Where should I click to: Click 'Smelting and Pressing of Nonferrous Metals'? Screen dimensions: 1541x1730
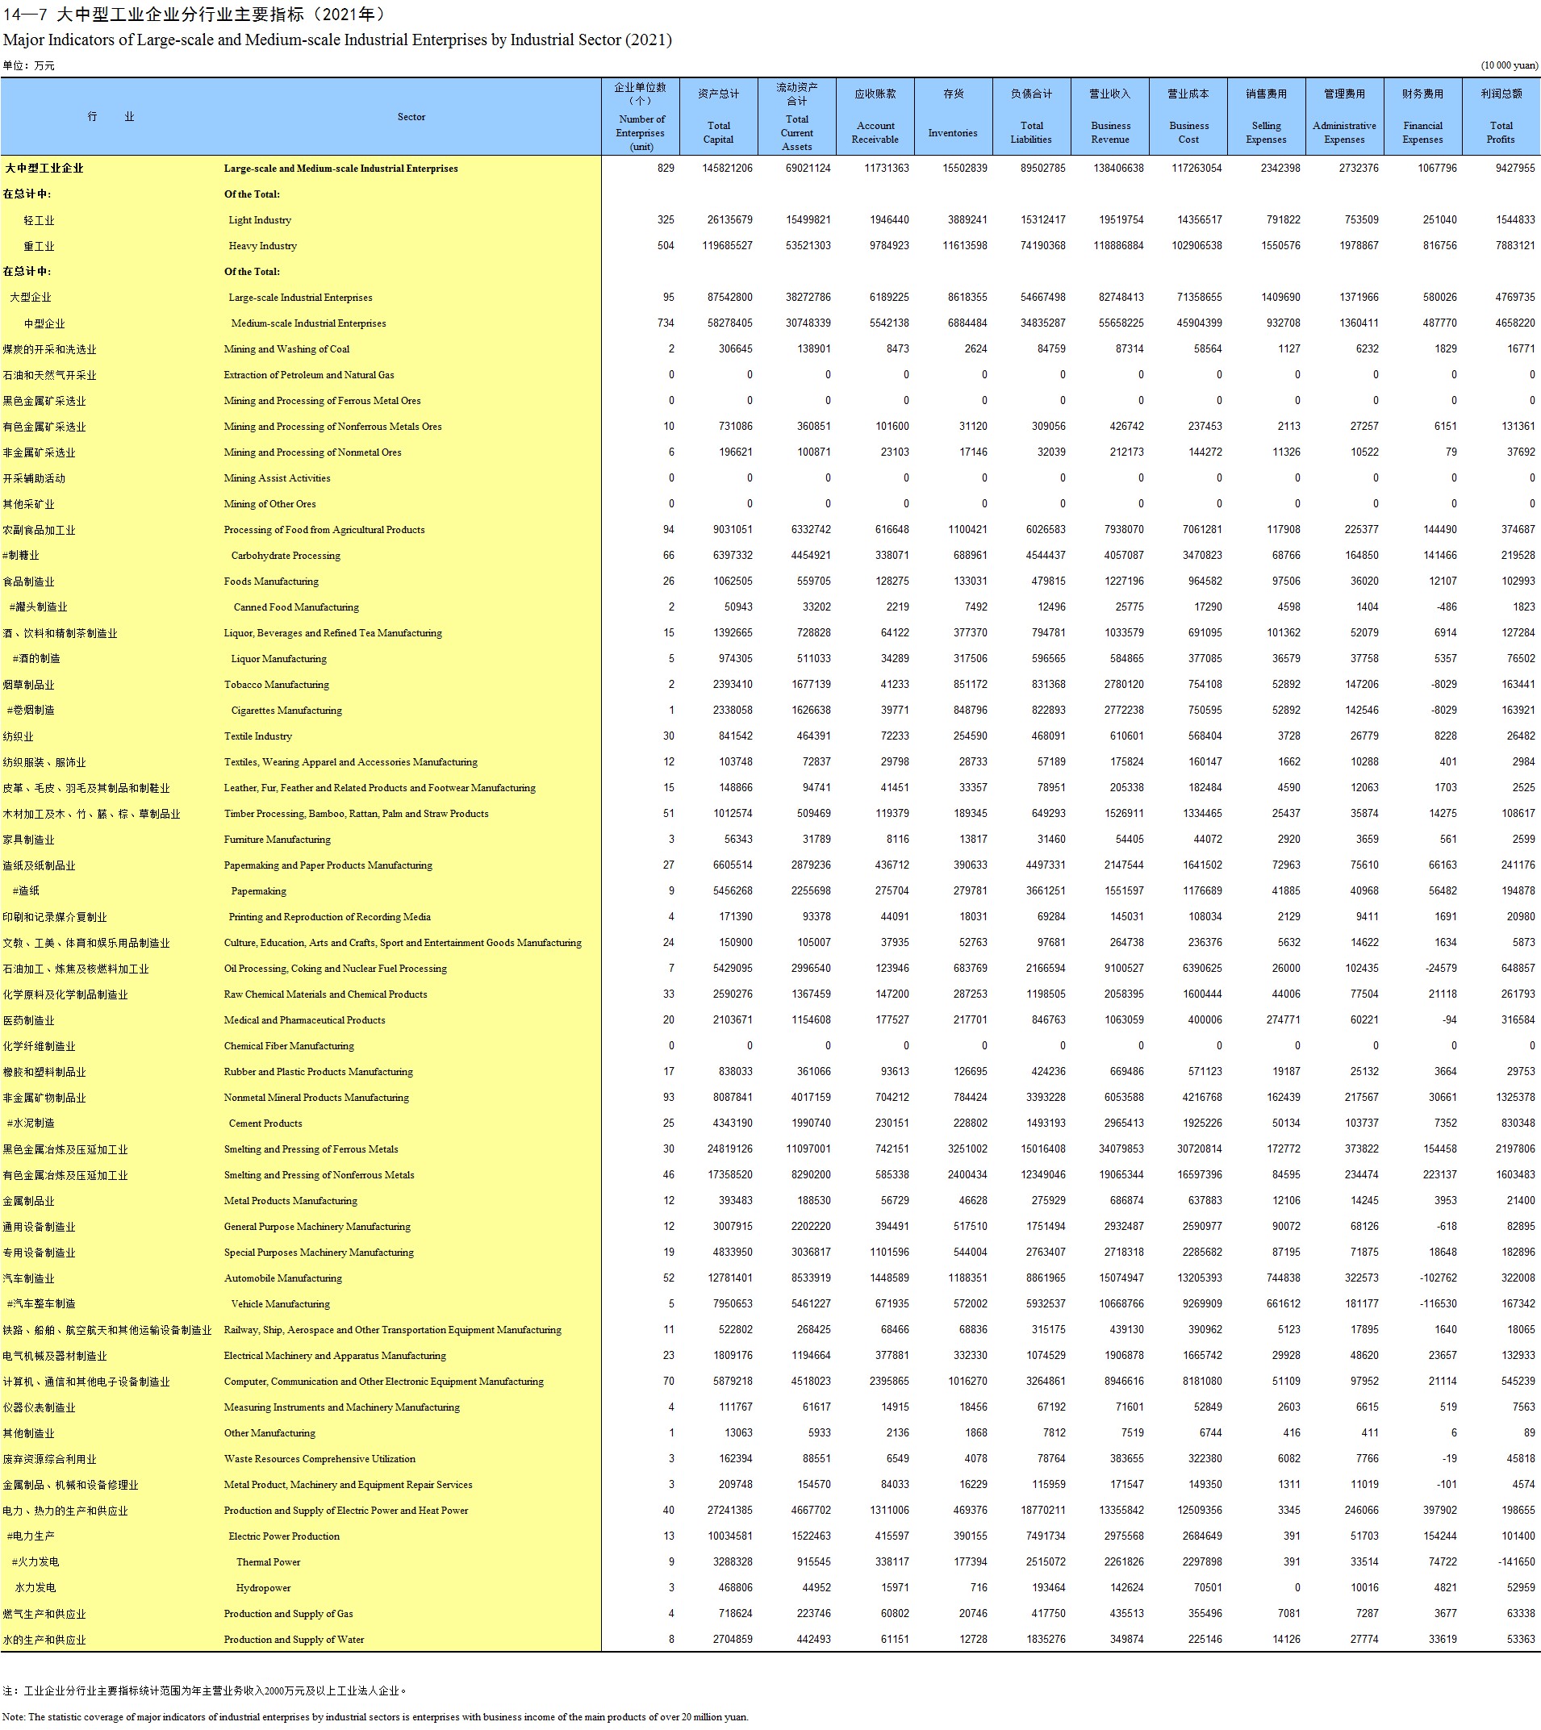tap(319, 1176)
